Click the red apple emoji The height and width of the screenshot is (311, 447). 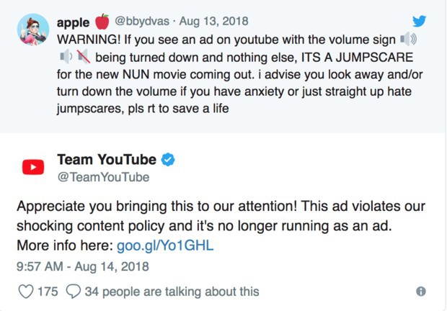pos(102,22)
